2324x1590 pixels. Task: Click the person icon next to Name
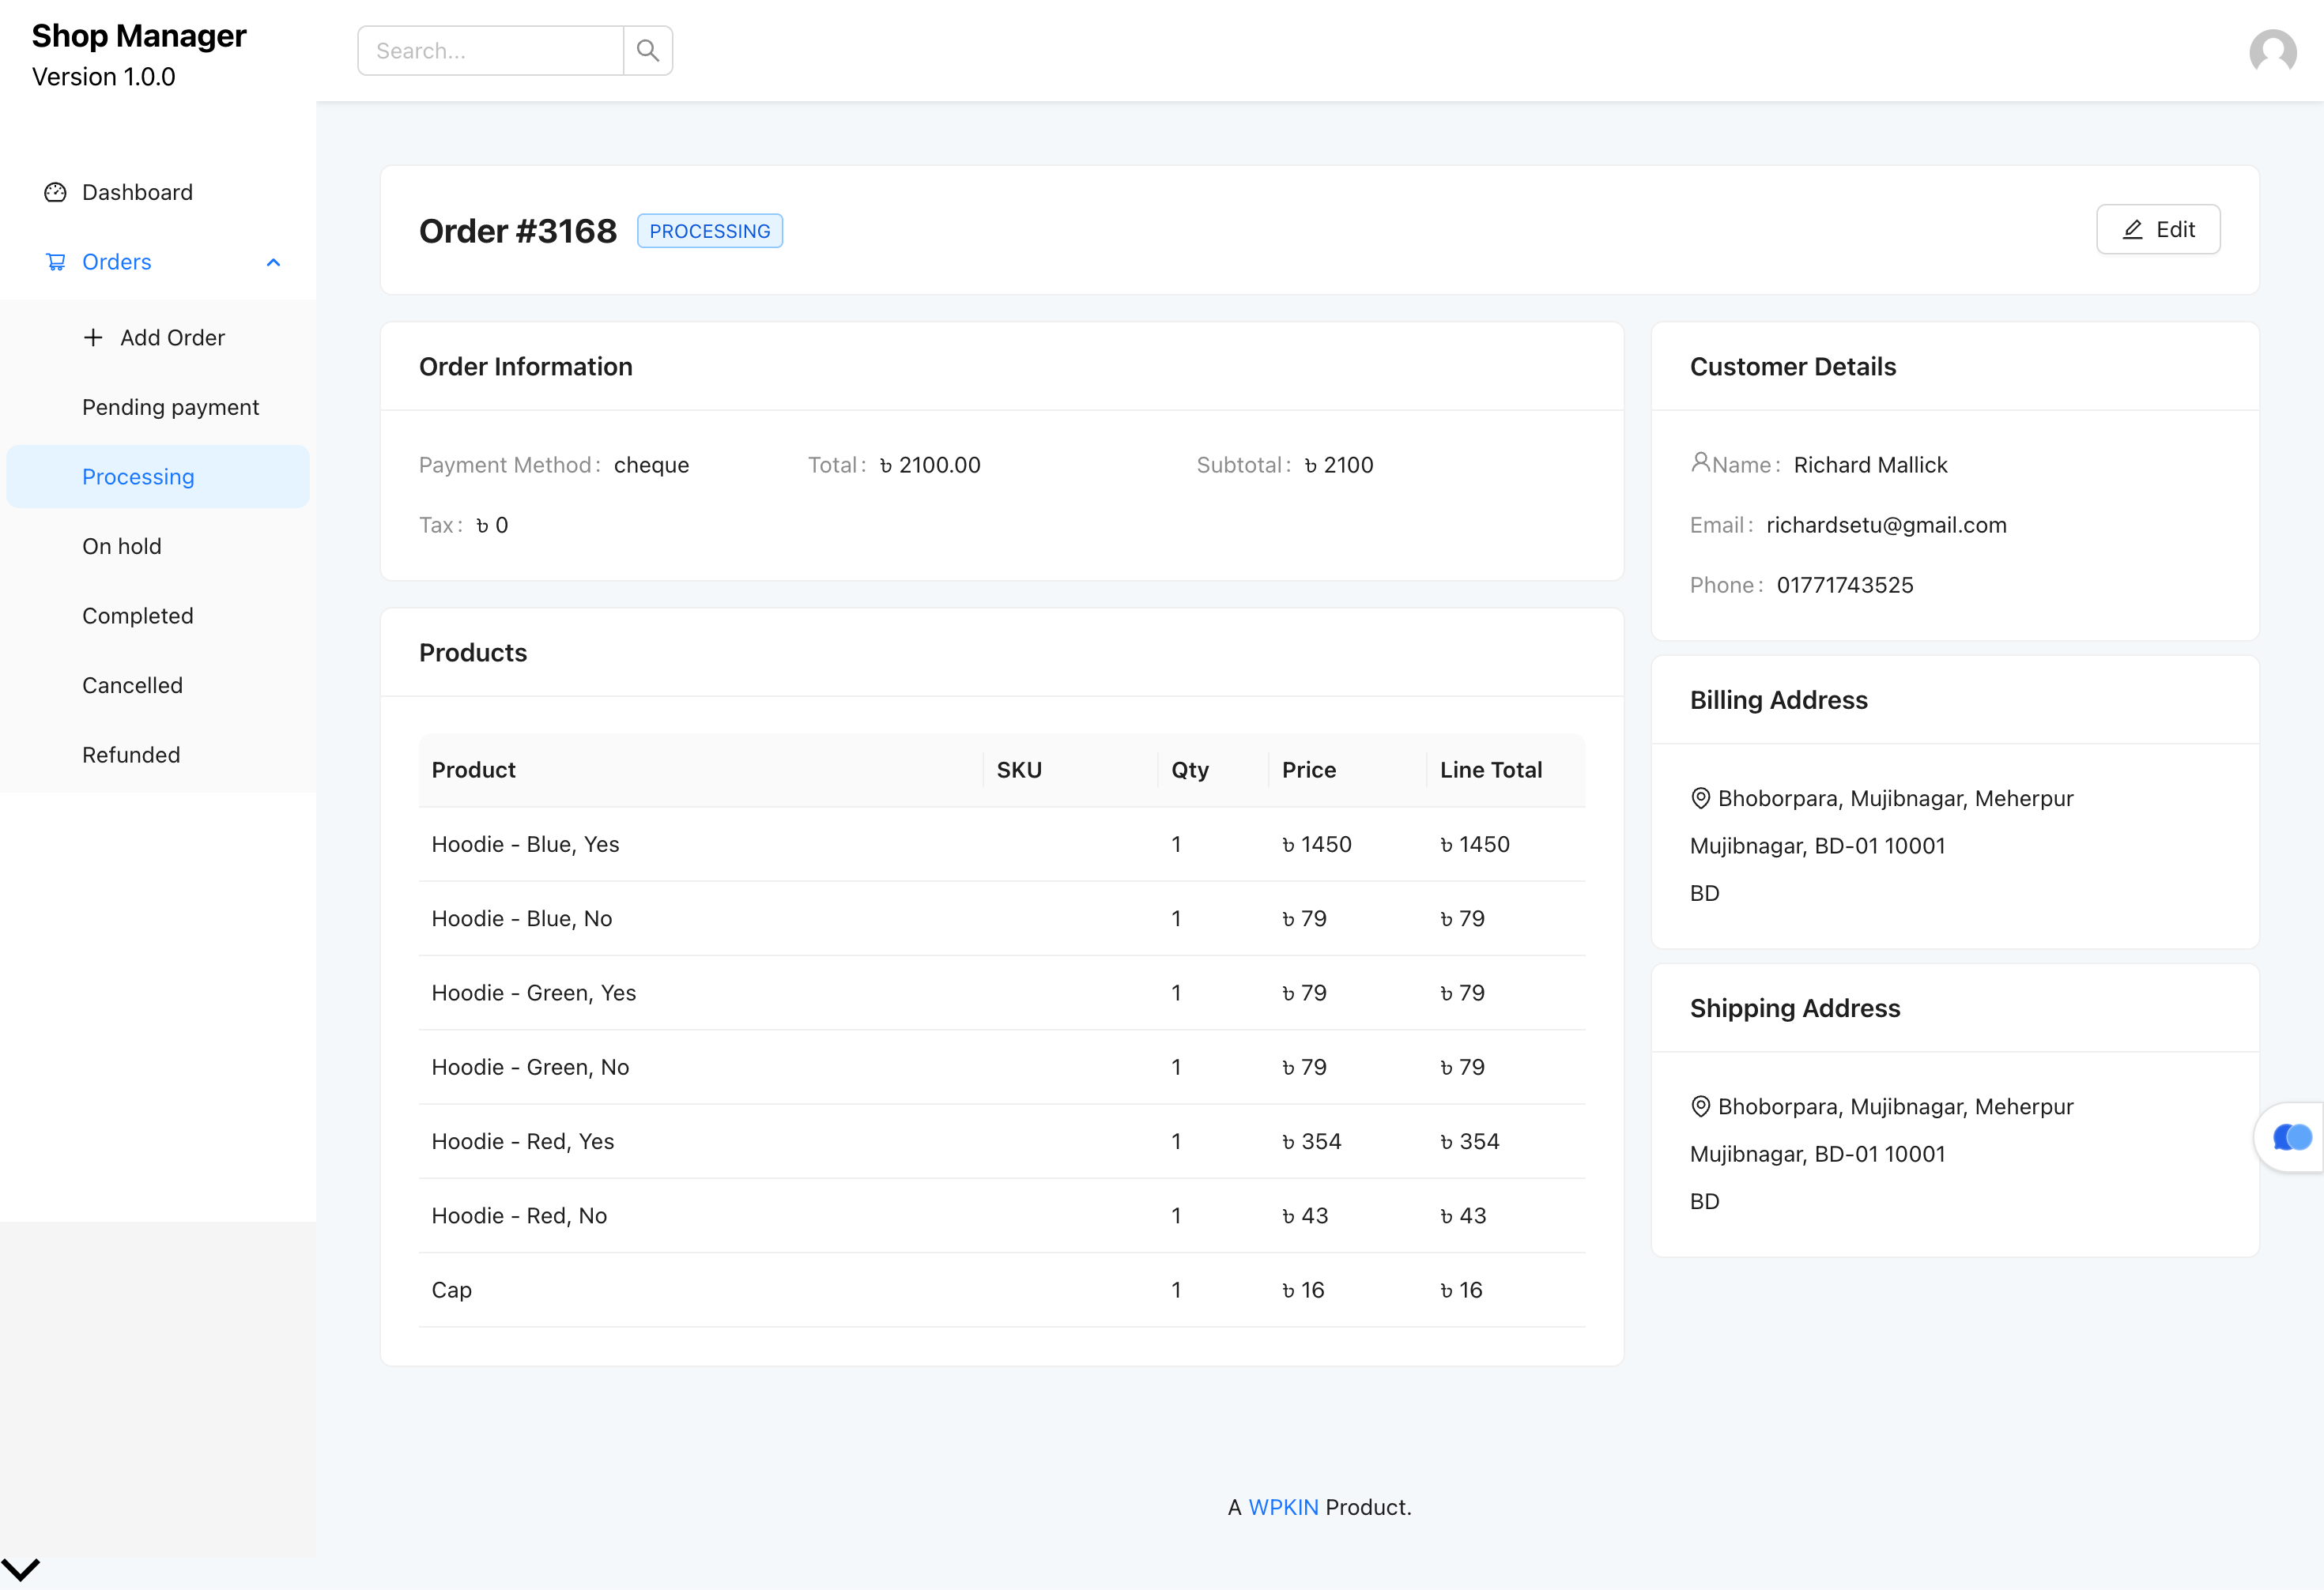coord(1700,462)
